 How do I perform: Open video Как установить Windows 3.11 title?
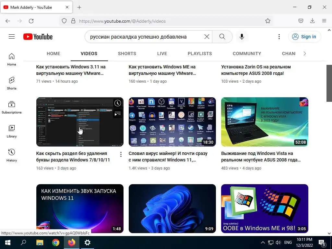(x=71, y=70)
